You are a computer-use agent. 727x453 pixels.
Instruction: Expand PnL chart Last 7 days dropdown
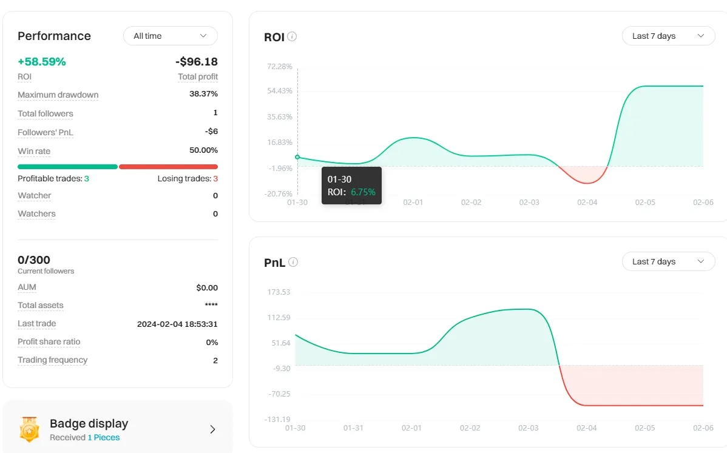coord(668,261)
